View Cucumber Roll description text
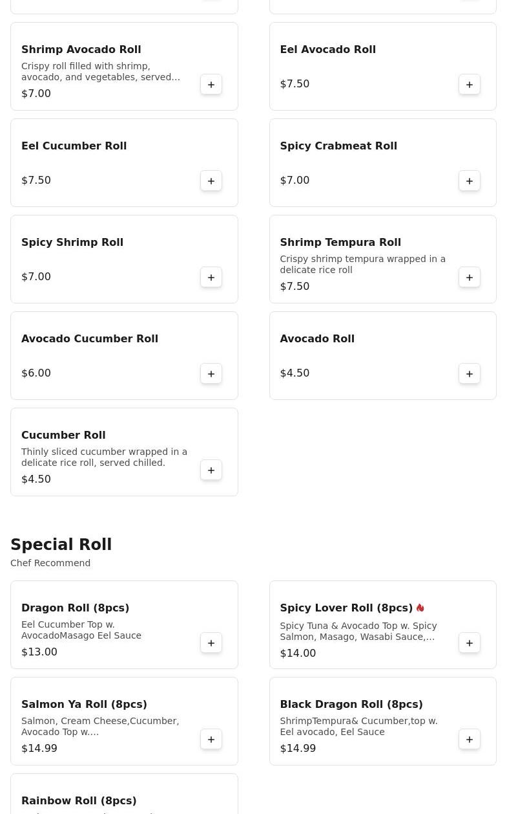Viewport: 507px width, 814px height. pos(104,457)
